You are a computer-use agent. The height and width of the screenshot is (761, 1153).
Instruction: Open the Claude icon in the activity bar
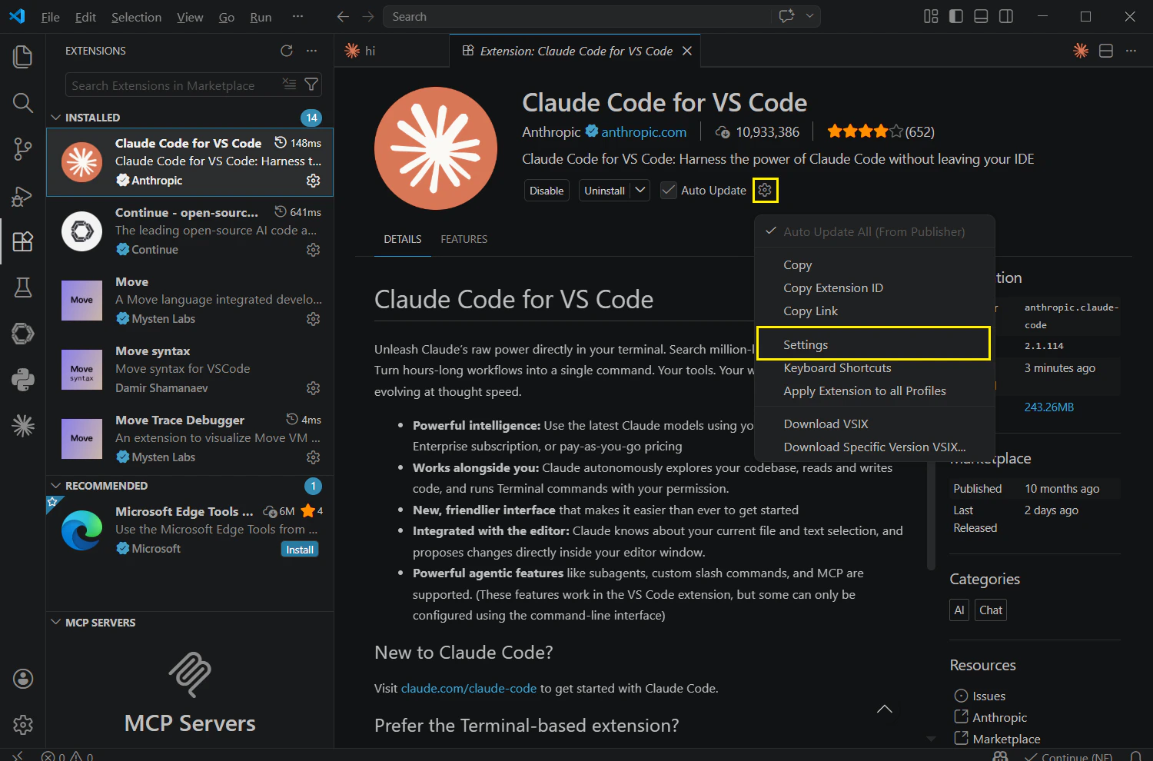pyautogui.click(x=22, y=425)
